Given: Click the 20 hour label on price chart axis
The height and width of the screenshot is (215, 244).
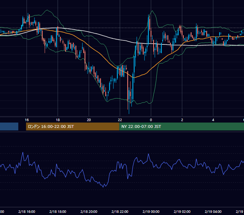Looking at the screenshot, I should 89,120.
